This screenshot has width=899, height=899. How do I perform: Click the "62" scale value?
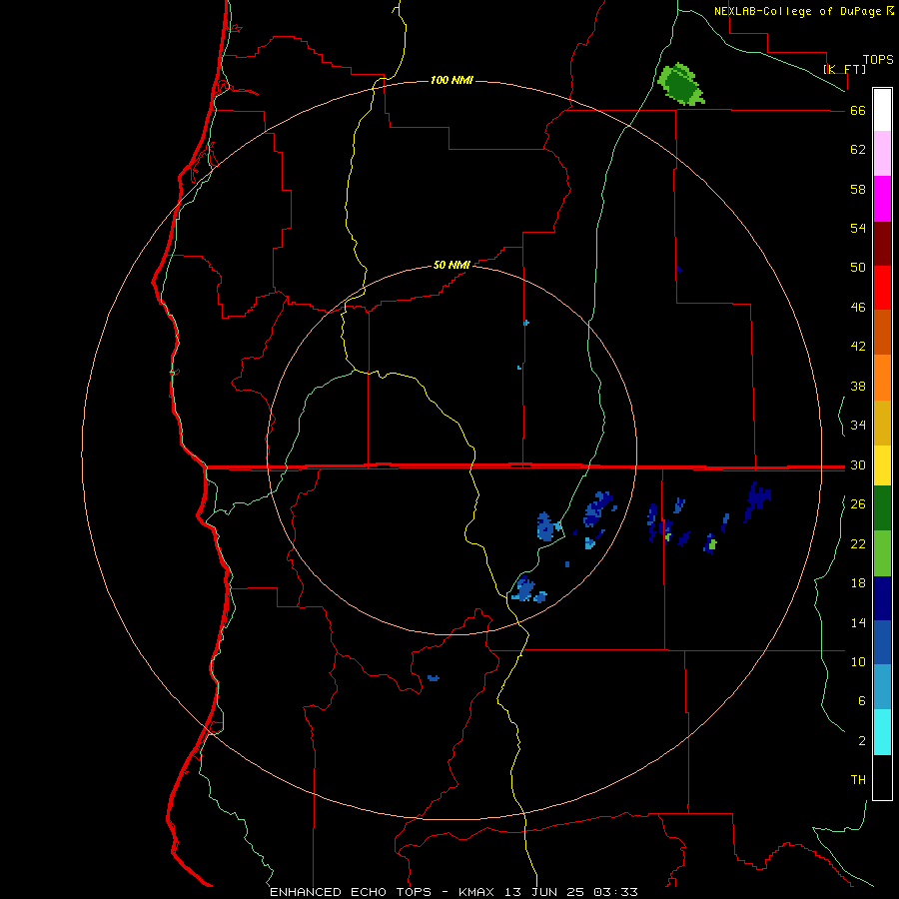858,150
